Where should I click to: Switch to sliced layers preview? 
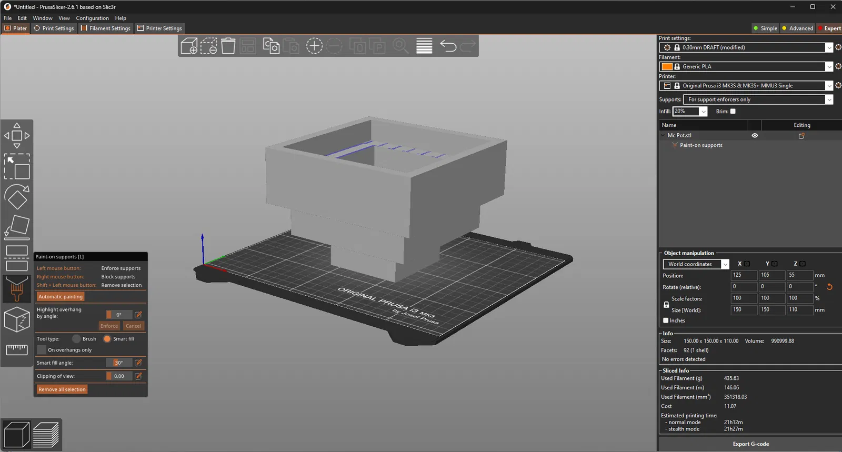46,435
